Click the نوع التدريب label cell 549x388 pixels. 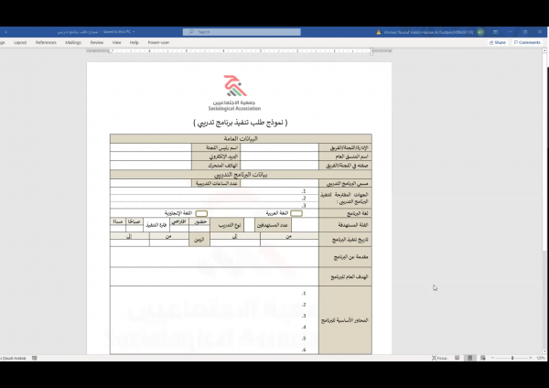(x=227, y=225)
